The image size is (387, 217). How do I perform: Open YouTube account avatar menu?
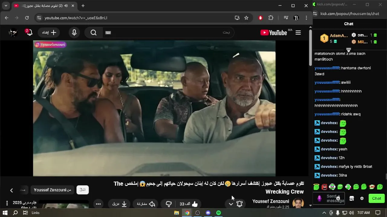click(13, 33)
